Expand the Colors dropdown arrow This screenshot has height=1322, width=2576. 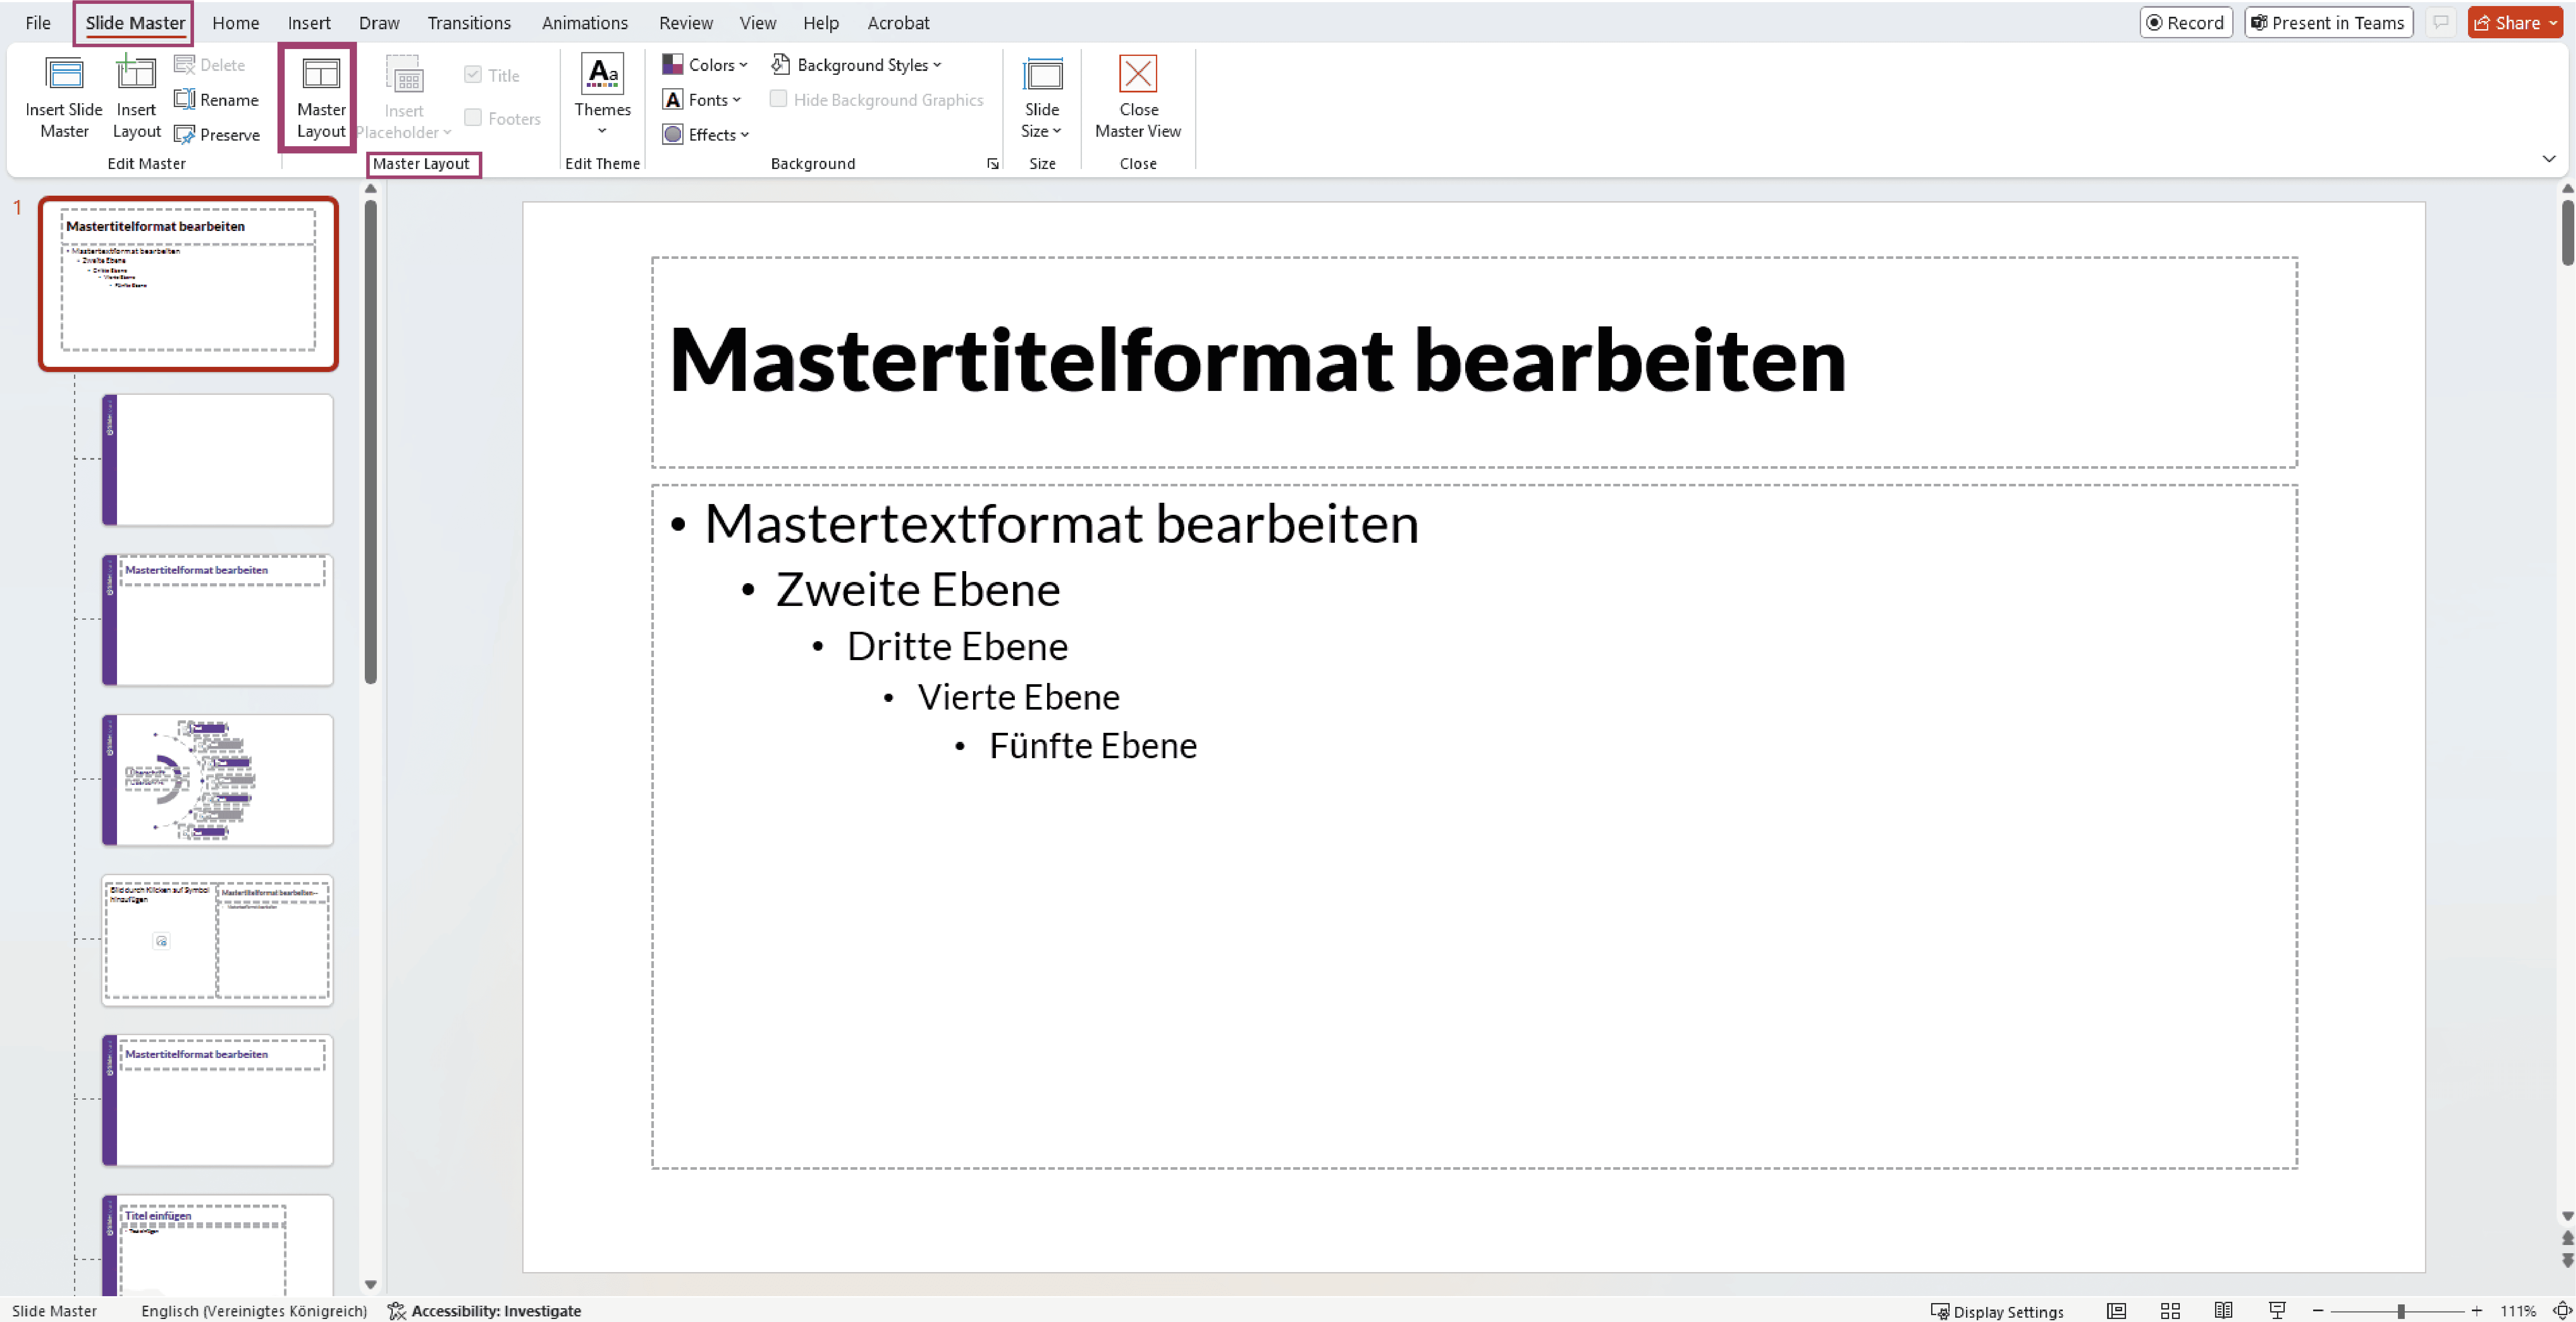[743, 65]
